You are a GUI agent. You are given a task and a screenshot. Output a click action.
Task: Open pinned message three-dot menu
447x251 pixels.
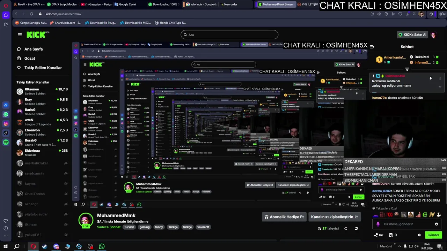click(440, 78)
